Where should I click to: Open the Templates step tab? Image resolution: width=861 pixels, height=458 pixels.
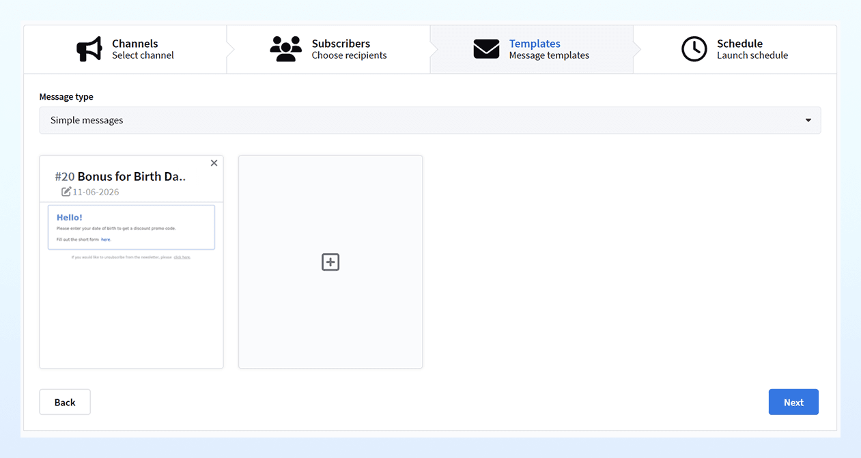pos(531,49)
